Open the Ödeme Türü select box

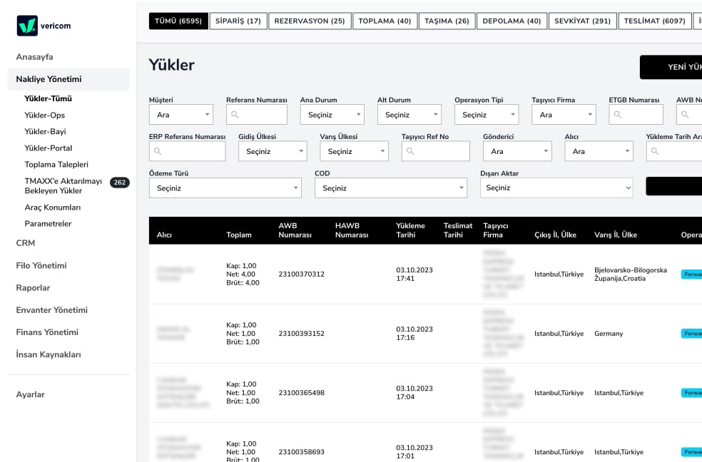pos(225,188)
